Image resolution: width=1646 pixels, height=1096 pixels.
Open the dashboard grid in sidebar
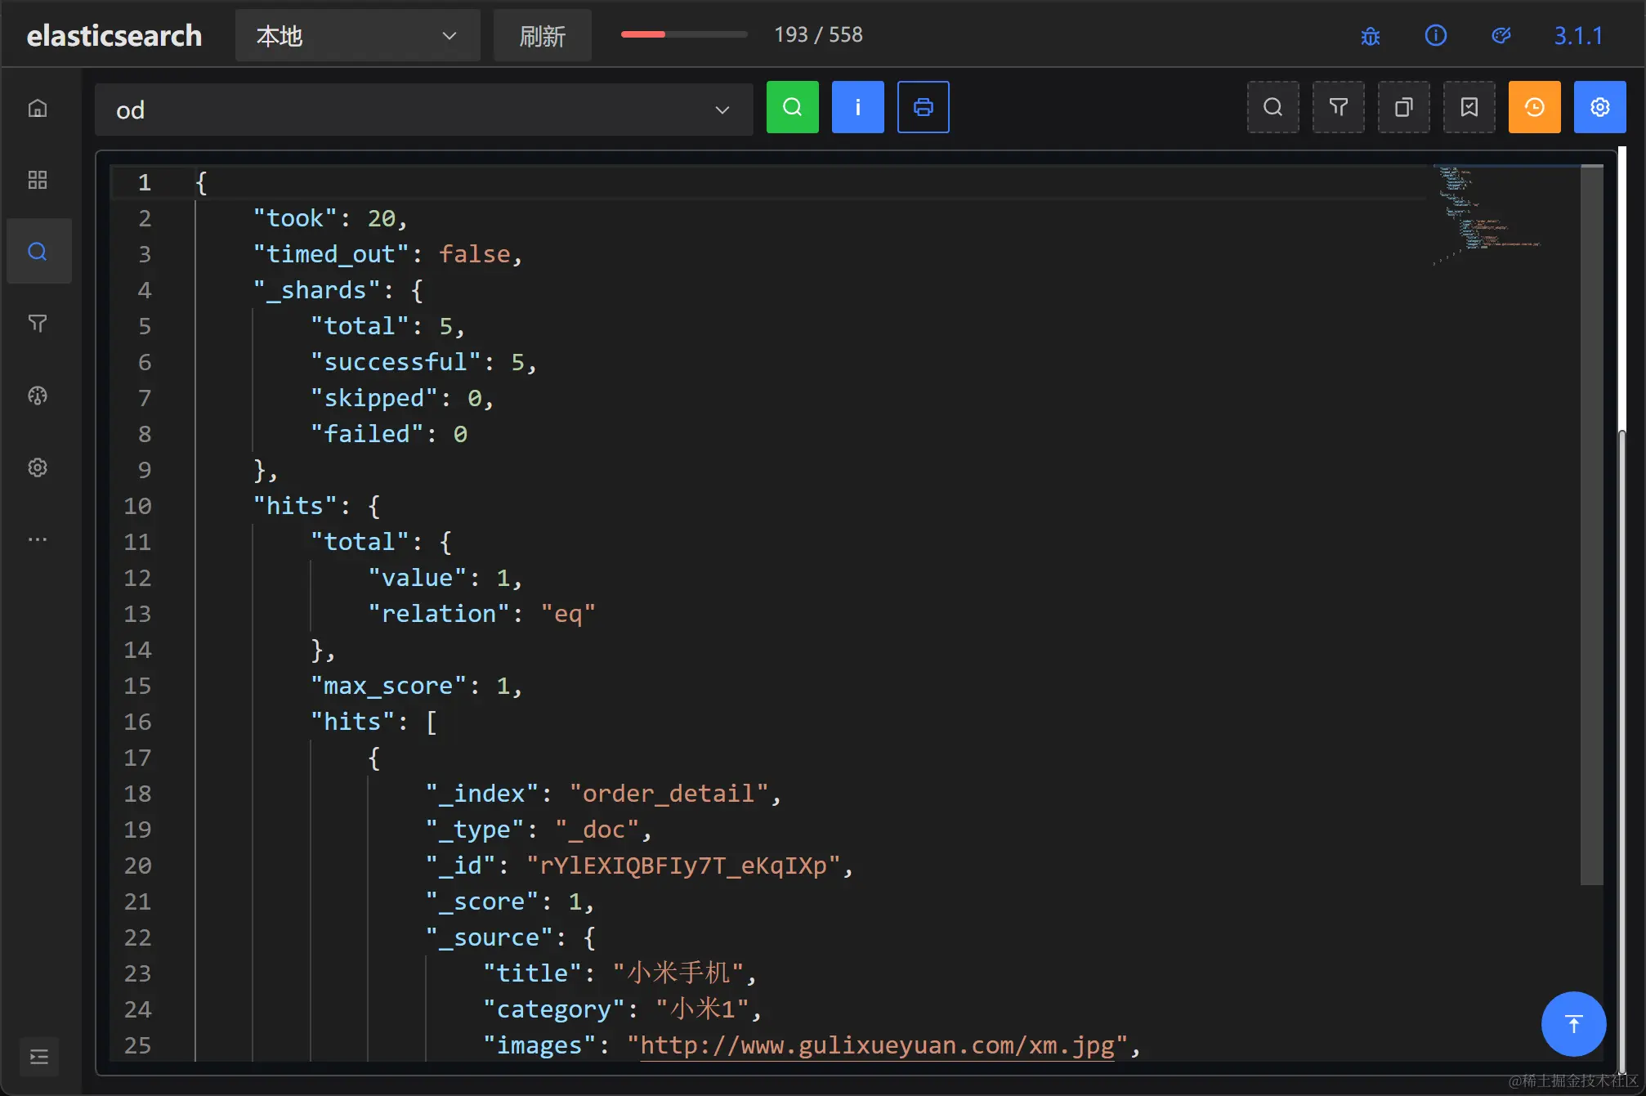(38, 180)
